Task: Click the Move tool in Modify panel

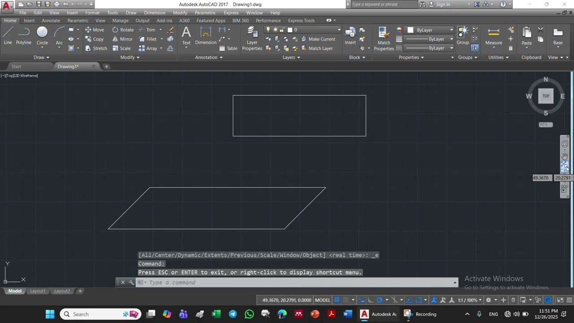Action: (95, 30)
